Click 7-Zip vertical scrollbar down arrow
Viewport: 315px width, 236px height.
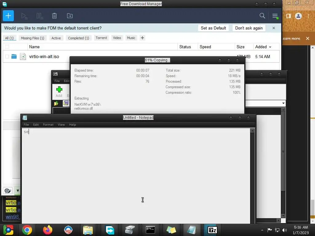pos(283,216)
